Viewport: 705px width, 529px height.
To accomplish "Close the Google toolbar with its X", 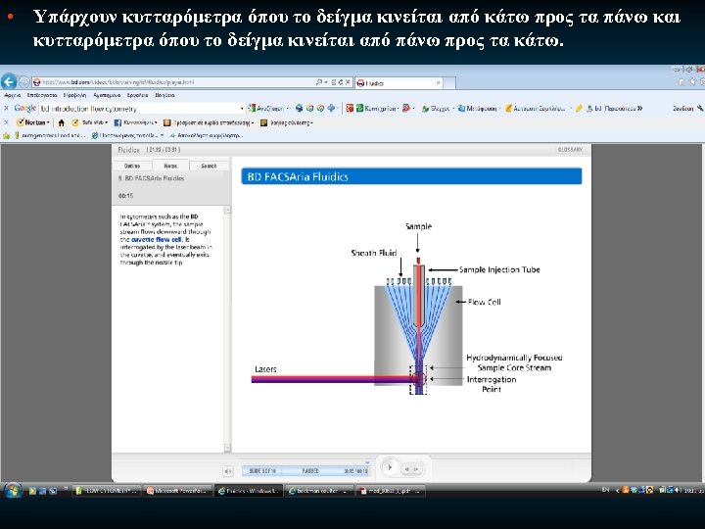I will tap(6, 109).
